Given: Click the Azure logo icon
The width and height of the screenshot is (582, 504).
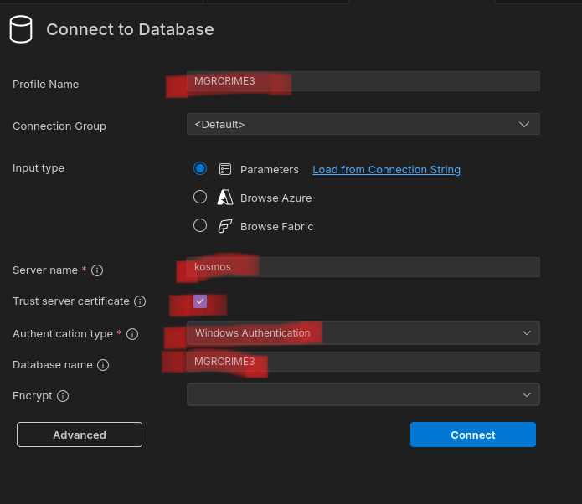Looking at the screenshot, I should click(x=225, y=198).
